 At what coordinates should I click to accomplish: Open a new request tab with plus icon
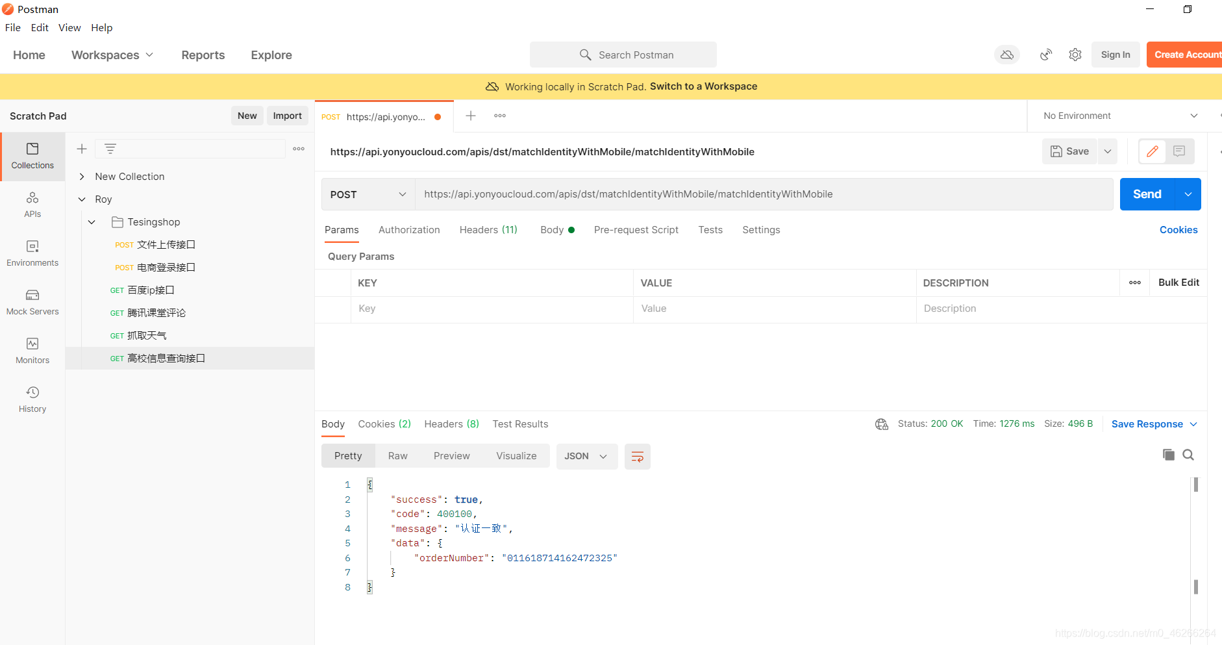(471, 116)
